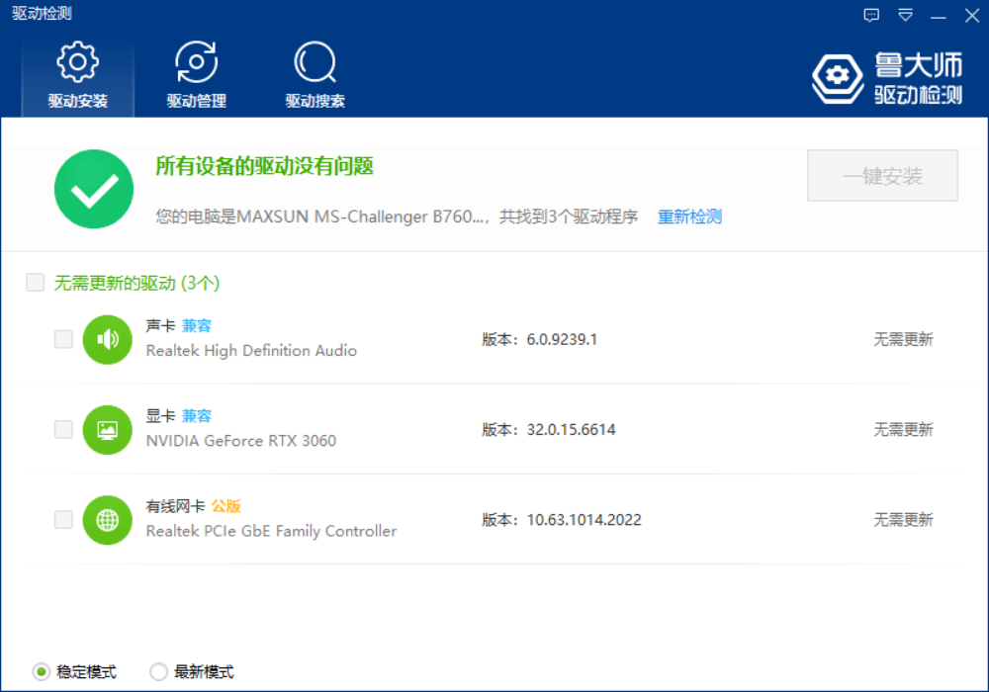Image resolution: width=989 pixels, height=692 pixels.
Task: Enable the Realtek PCIe GbE controller checkbox
Action: [x=63, y=520]
